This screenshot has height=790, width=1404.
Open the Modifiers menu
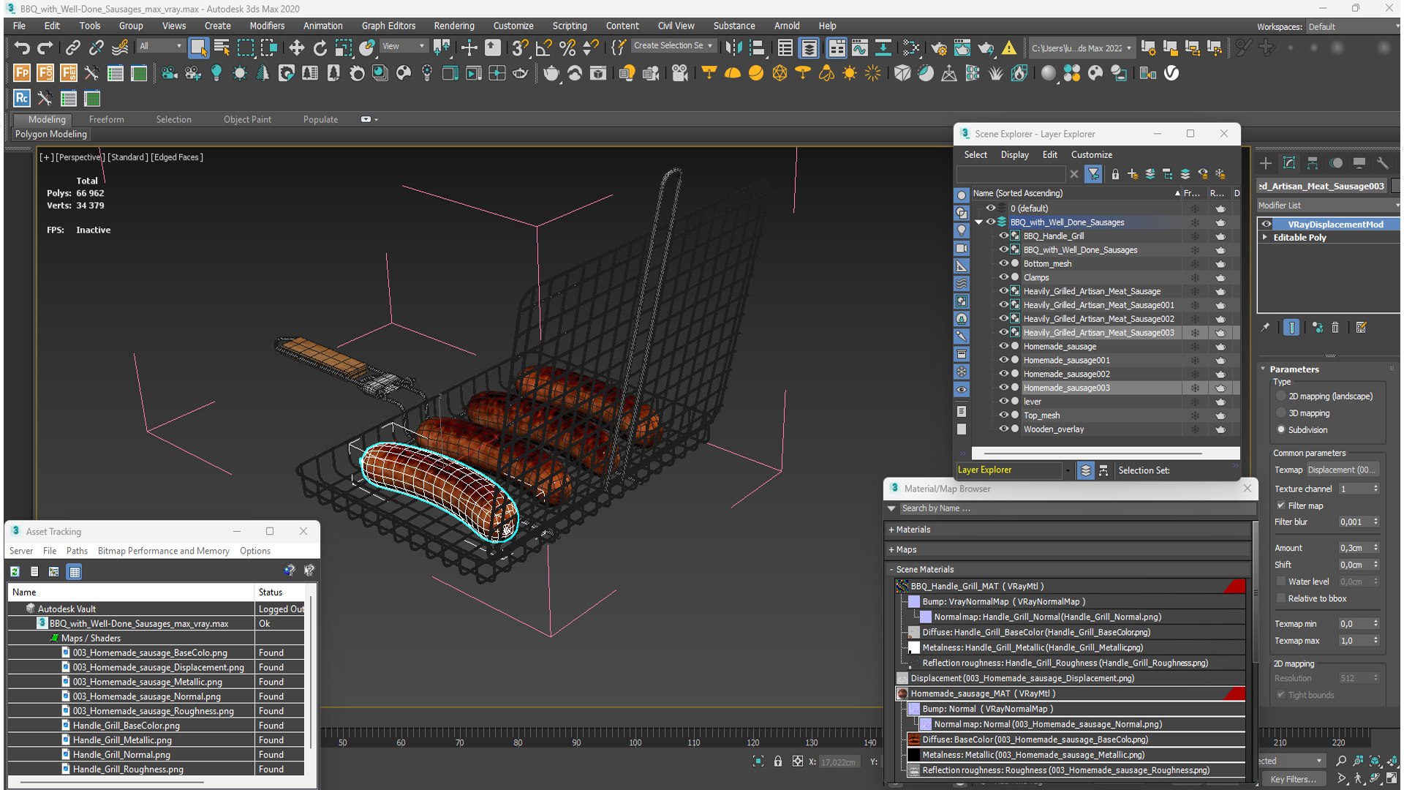pos(267,26)
